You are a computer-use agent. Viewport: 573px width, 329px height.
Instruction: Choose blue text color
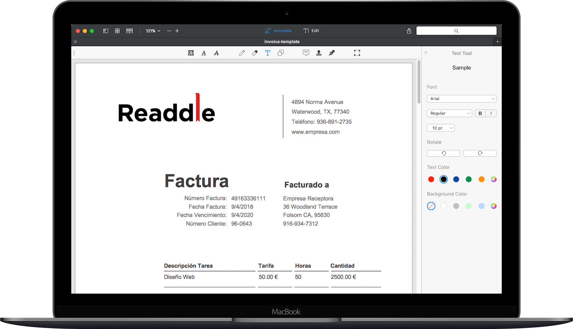pos(456,179)
